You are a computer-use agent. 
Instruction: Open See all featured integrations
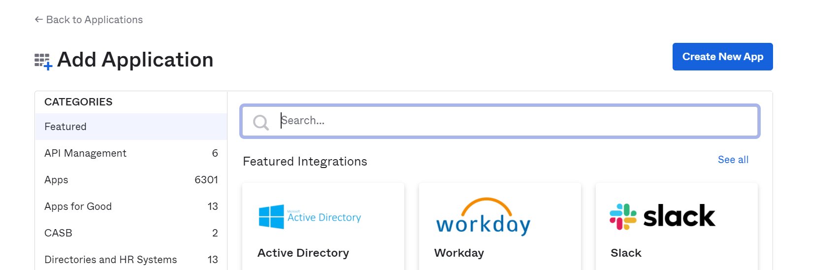tap(733, 160)
